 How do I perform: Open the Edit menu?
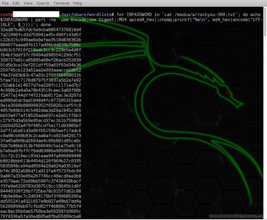tap(16, 3)
